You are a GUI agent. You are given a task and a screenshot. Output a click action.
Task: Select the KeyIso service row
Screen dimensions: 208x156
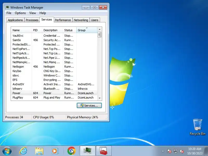tap(54, 71)
